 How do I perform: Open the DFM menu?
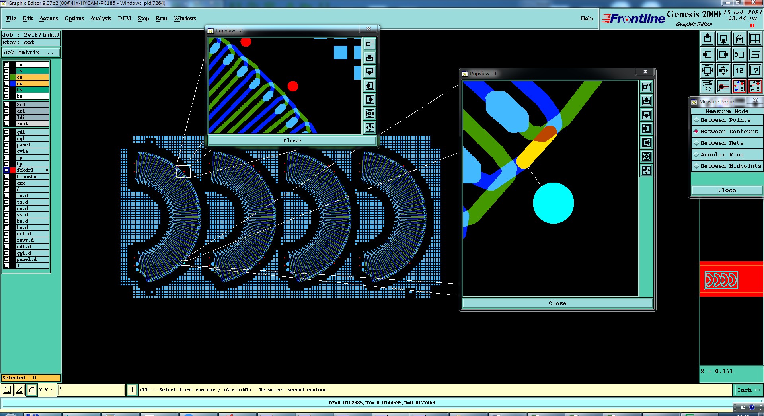tap(125, 18)
